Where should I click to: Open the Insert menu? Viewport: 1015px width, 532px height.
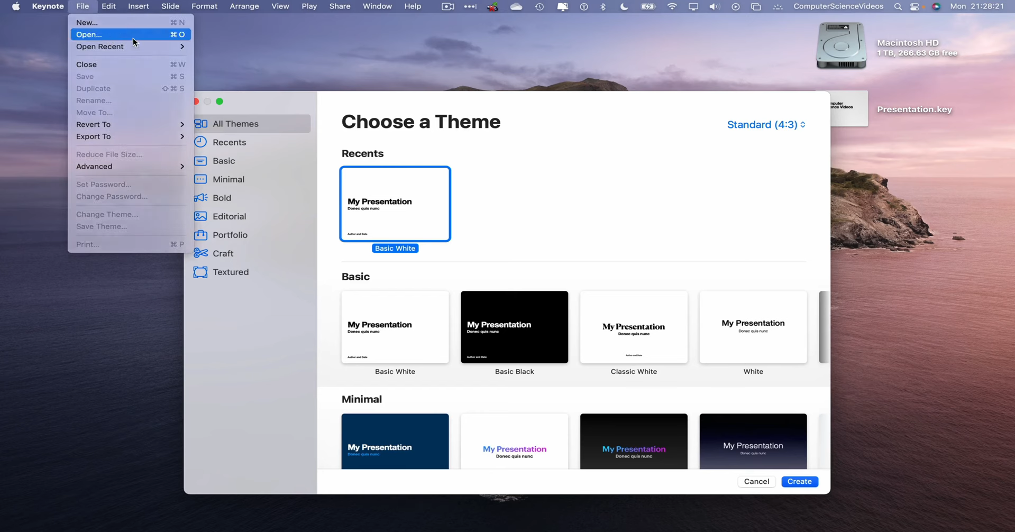[x=138, y=6]
